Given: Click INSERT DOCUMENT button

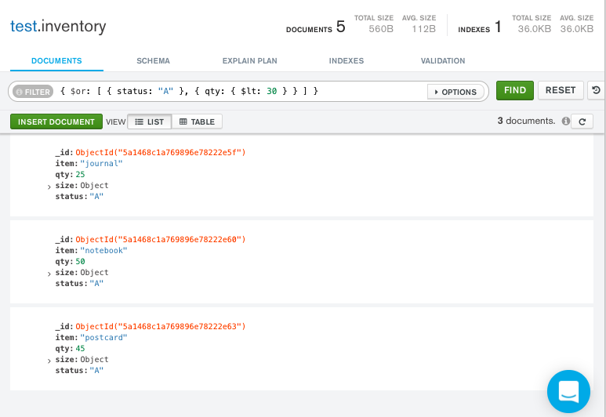Looking at the screenshot, I should 56,121.
